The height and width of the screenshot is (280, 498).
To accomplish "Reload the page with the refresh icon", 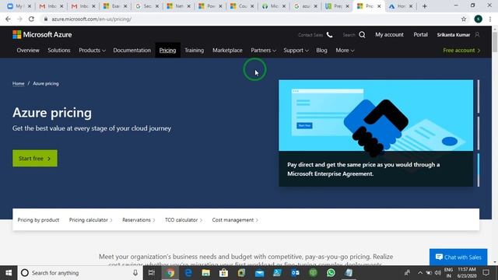I will 31,19.
